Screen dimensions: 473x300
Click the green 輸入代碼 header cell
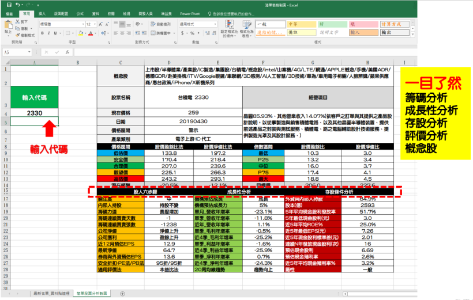click(35, 97)
